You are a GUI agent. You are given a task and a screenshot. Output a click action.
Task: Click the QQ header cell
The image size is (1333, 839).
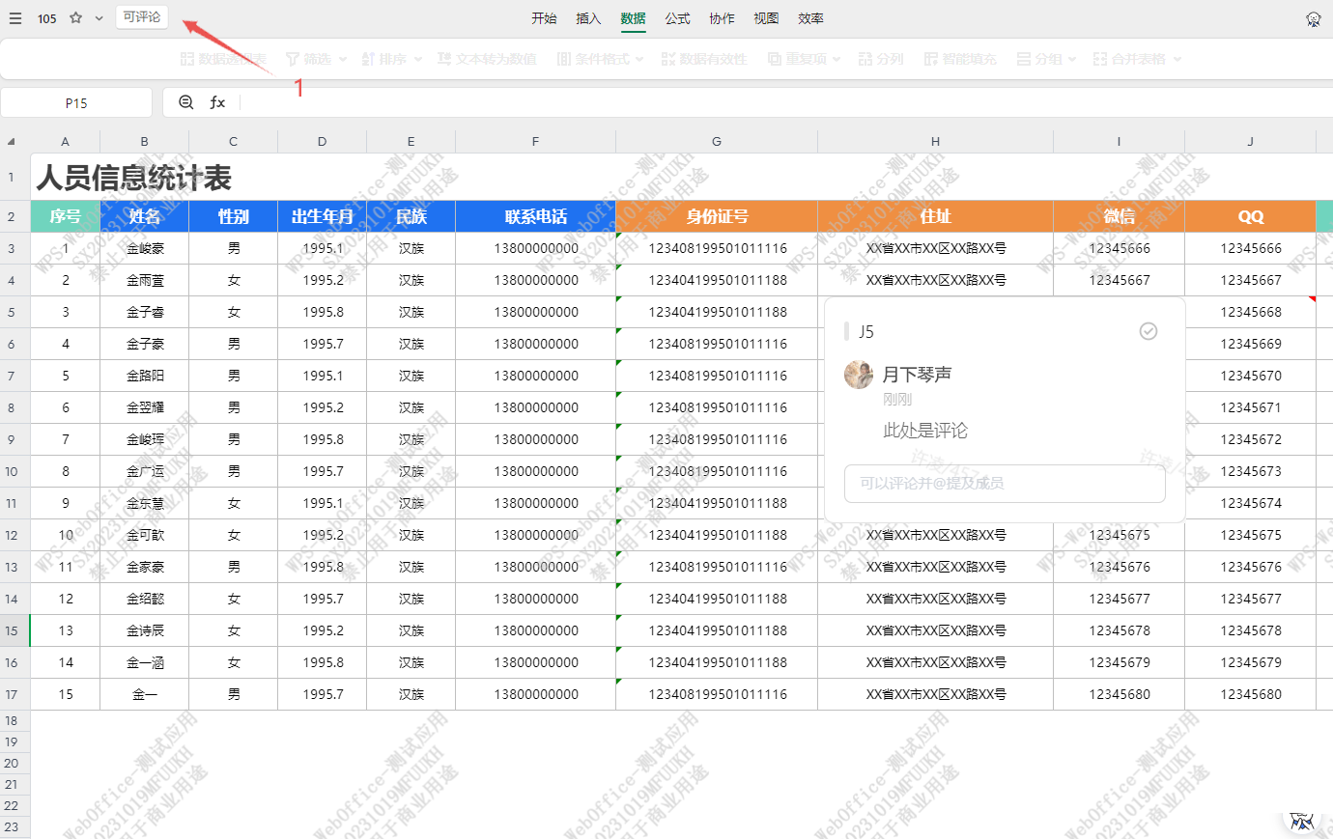pos(1250,216)
